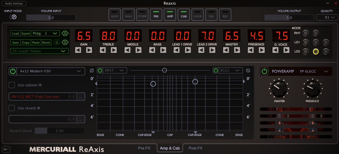Toggle the WAH effect
The image size is (339, 154).
[128, 15]
